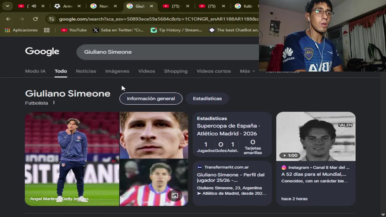This screenshot has width=386, height=217.
Task: Mute the first YouTube tab's speaker icon
Action: pos(34,6)
